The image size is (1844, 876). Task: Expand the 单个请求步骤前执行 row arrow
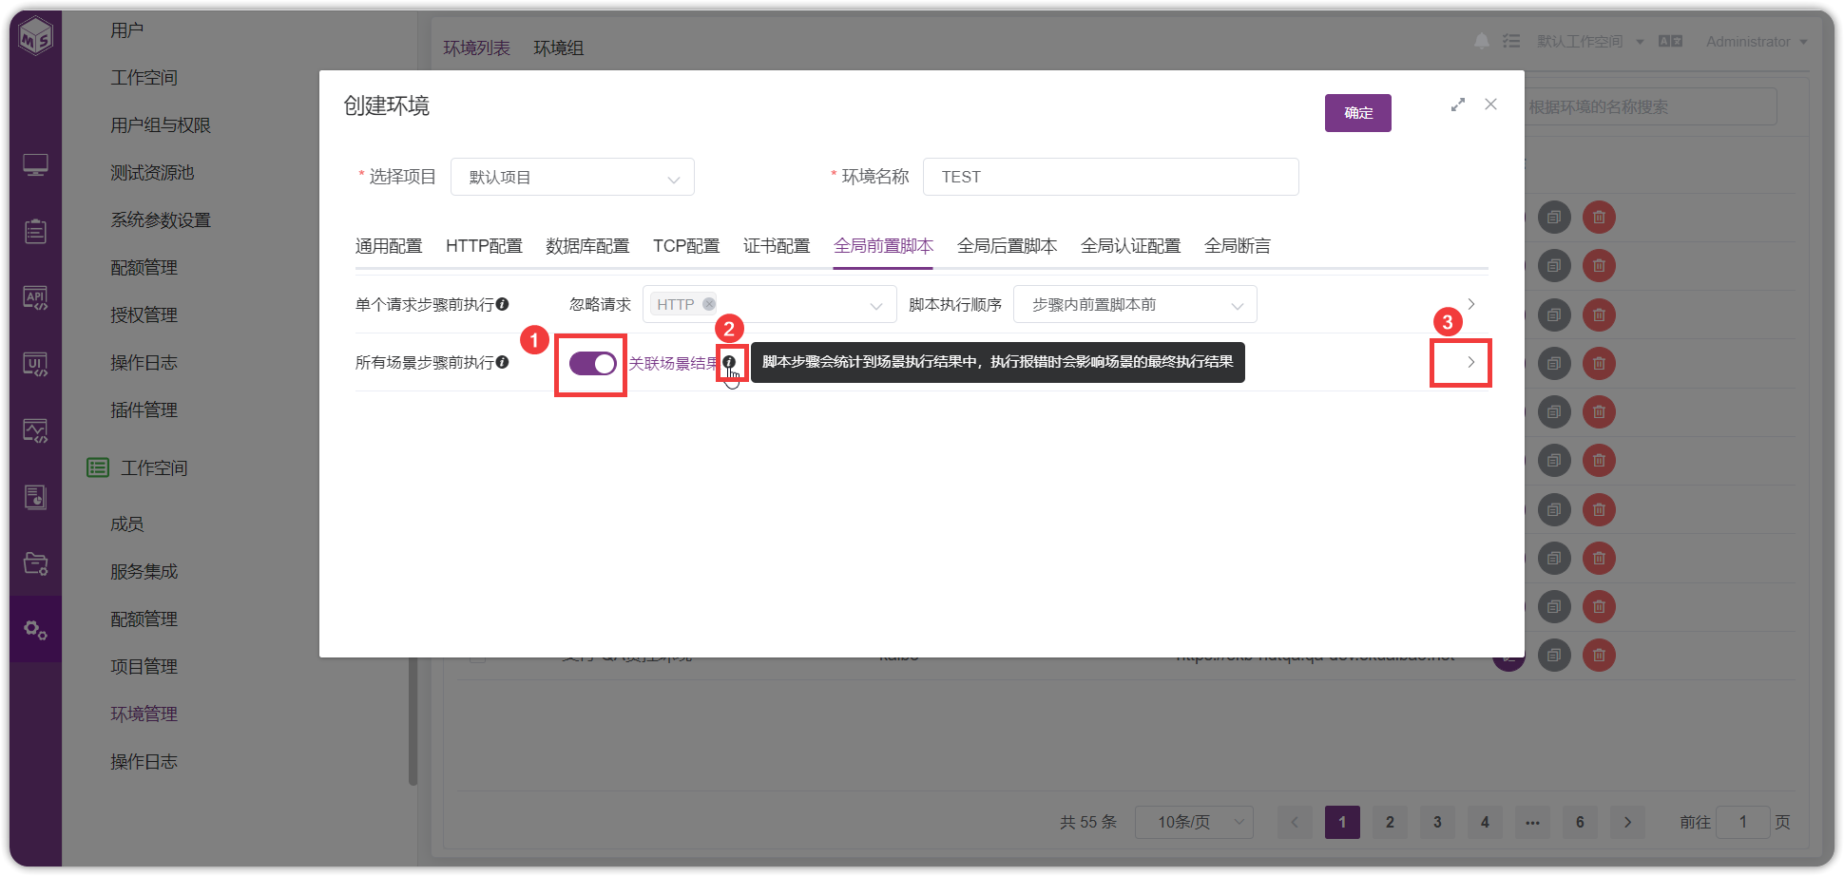pyautogui.click(x=1470, y=304)
